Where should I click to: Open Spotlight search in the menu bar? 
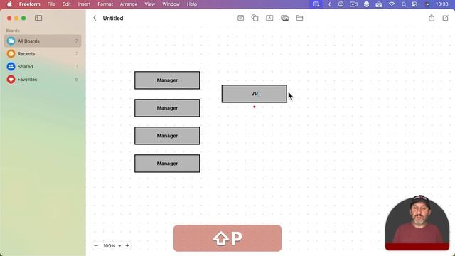tap(404, 4)
